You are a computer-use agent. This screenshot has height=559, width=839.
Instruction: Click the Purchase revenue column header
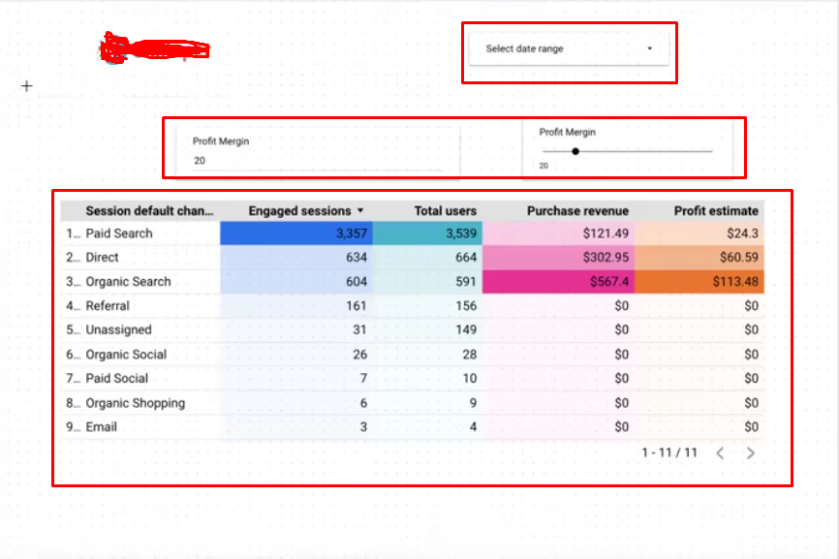577,211
